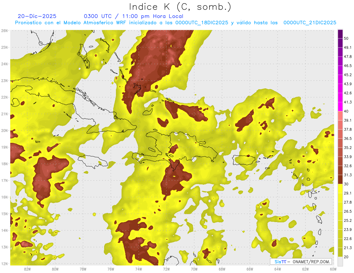This screenshot has width=354, height=273.
Task: Click the colorbar value label "33.9"
Action: pos(348,157)
